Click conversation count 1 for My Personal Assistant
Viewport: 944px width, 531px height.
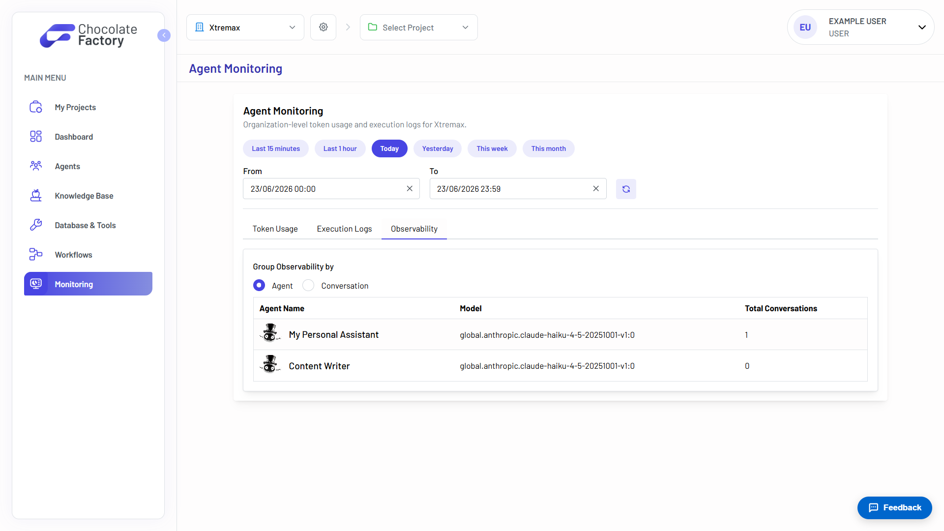[746, 335]
